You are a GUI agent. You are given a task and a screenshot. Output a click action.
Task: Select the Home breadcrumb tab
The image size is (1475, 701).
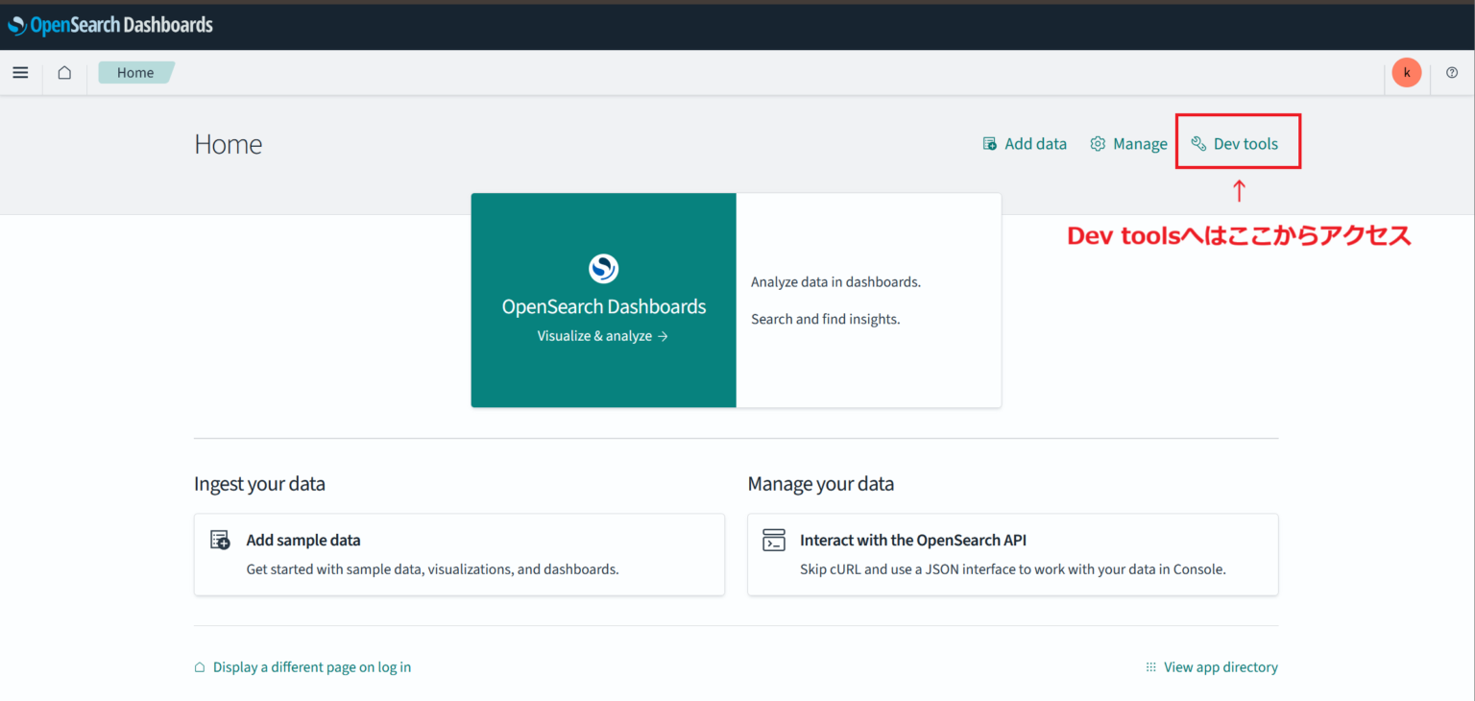pos(134,72)
